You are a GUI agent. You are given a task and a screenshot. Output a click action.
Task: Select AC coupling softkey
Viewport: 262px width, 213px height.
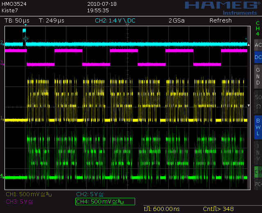tap(258, 45)
